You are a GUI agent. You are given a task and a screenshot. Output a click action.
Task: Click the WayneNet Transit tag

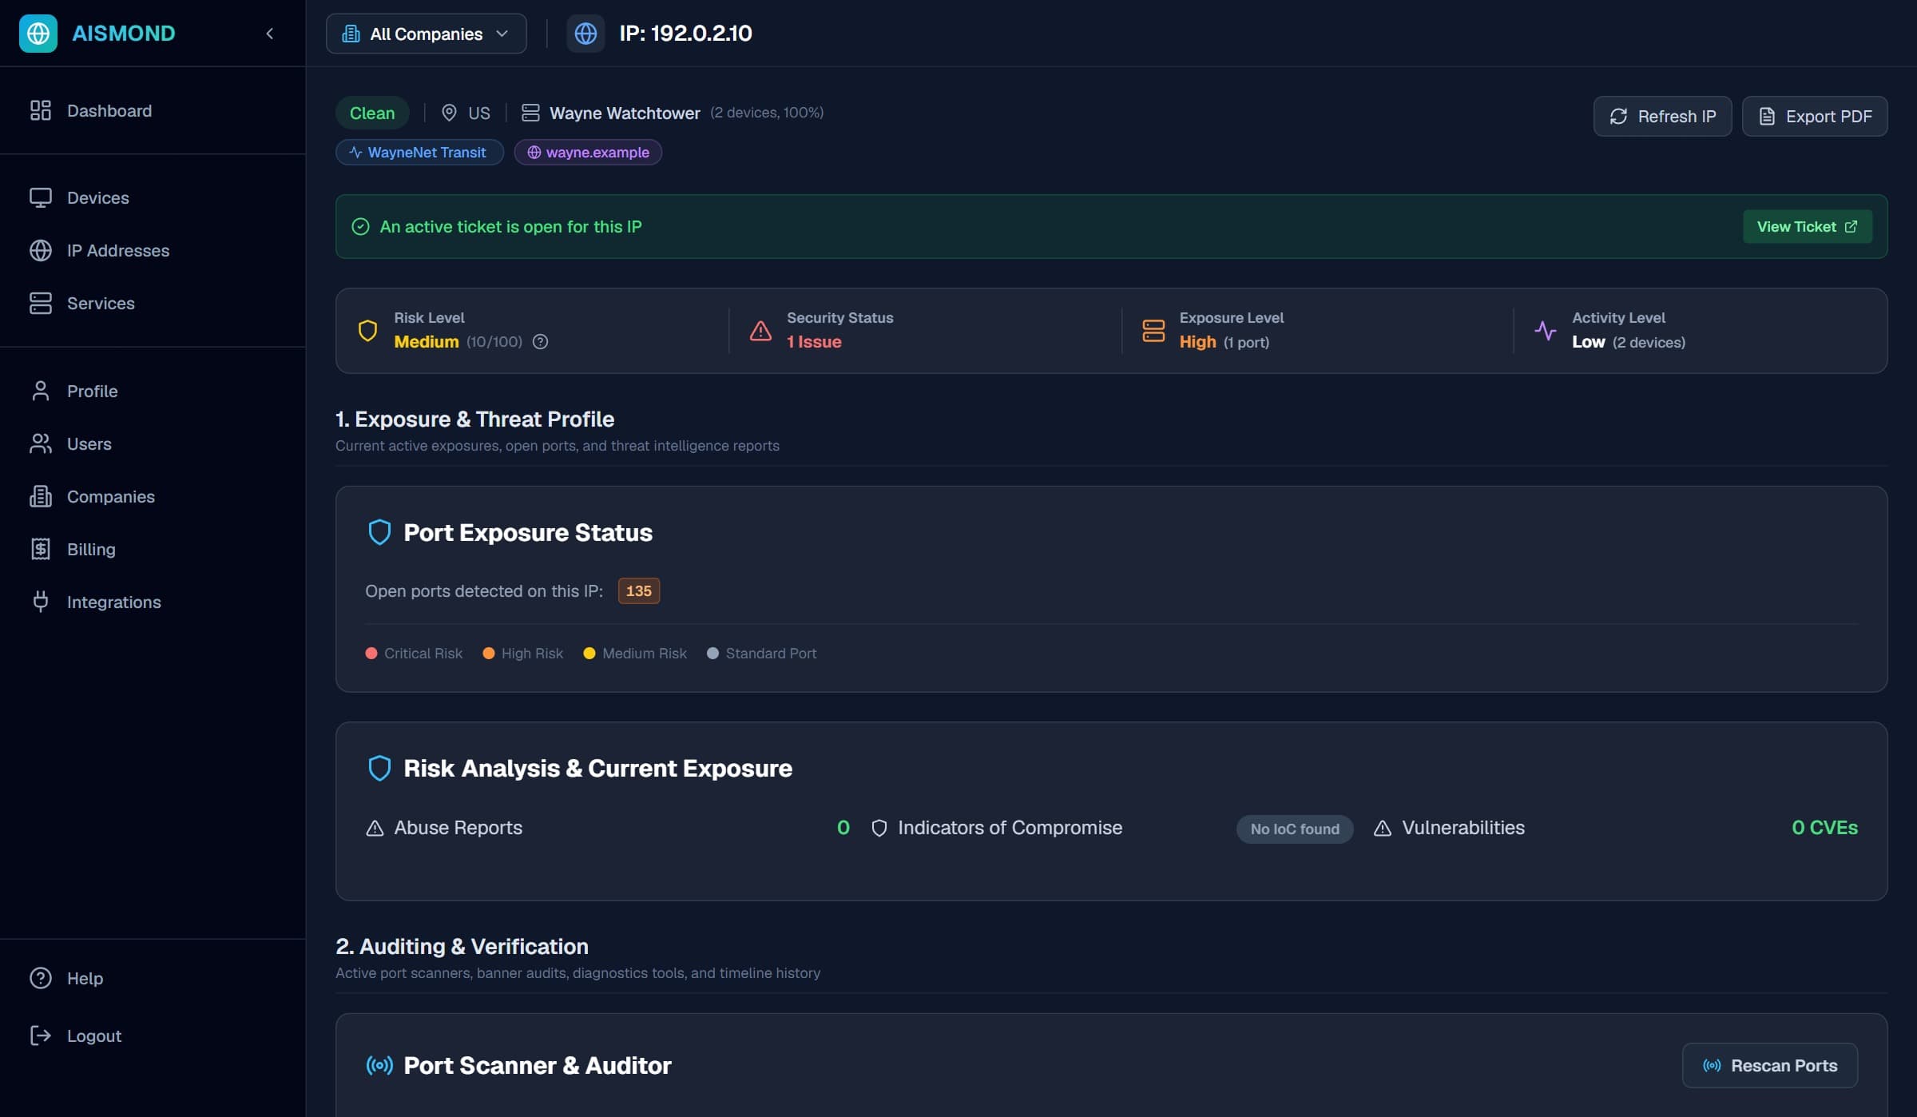pyautogui.click(x=419, y=152)
